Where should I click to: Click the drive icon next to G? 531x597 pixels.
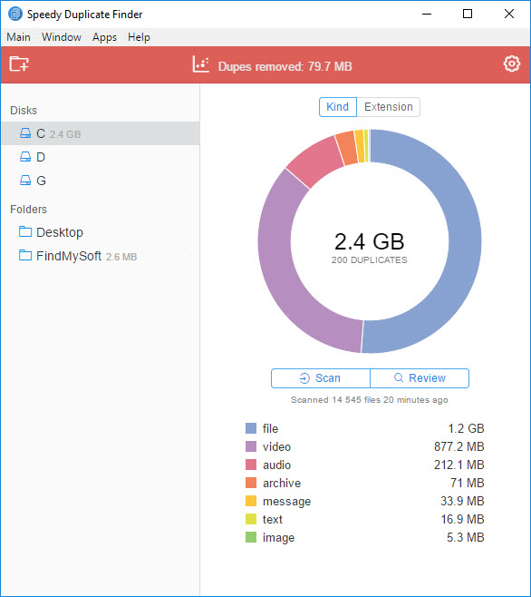point(25,180)
